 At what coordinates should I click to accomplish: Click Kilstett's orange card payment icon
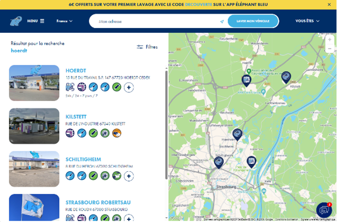point(117,133)
